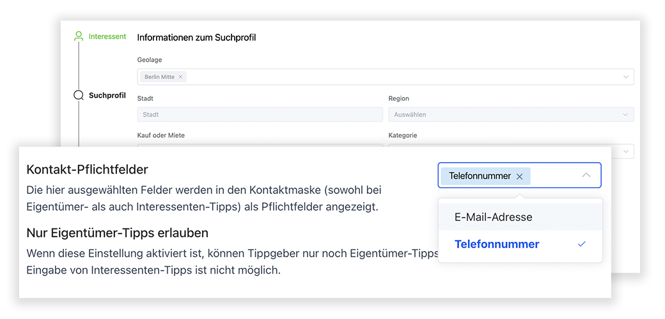
Task: Click the Interessent person icon
Action: [79, 36]
